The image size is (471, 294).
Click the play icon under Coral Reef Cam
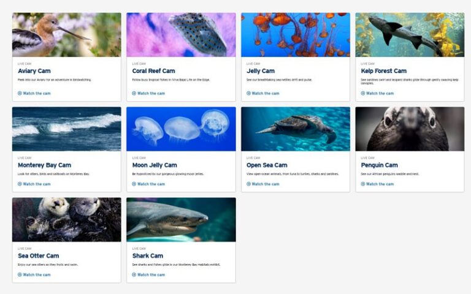pos(134,93)
